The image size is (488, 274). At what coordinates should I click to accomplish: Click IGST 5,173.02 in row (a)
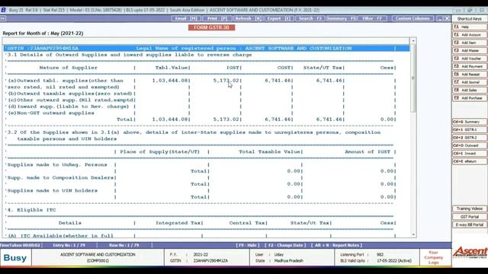226,81
